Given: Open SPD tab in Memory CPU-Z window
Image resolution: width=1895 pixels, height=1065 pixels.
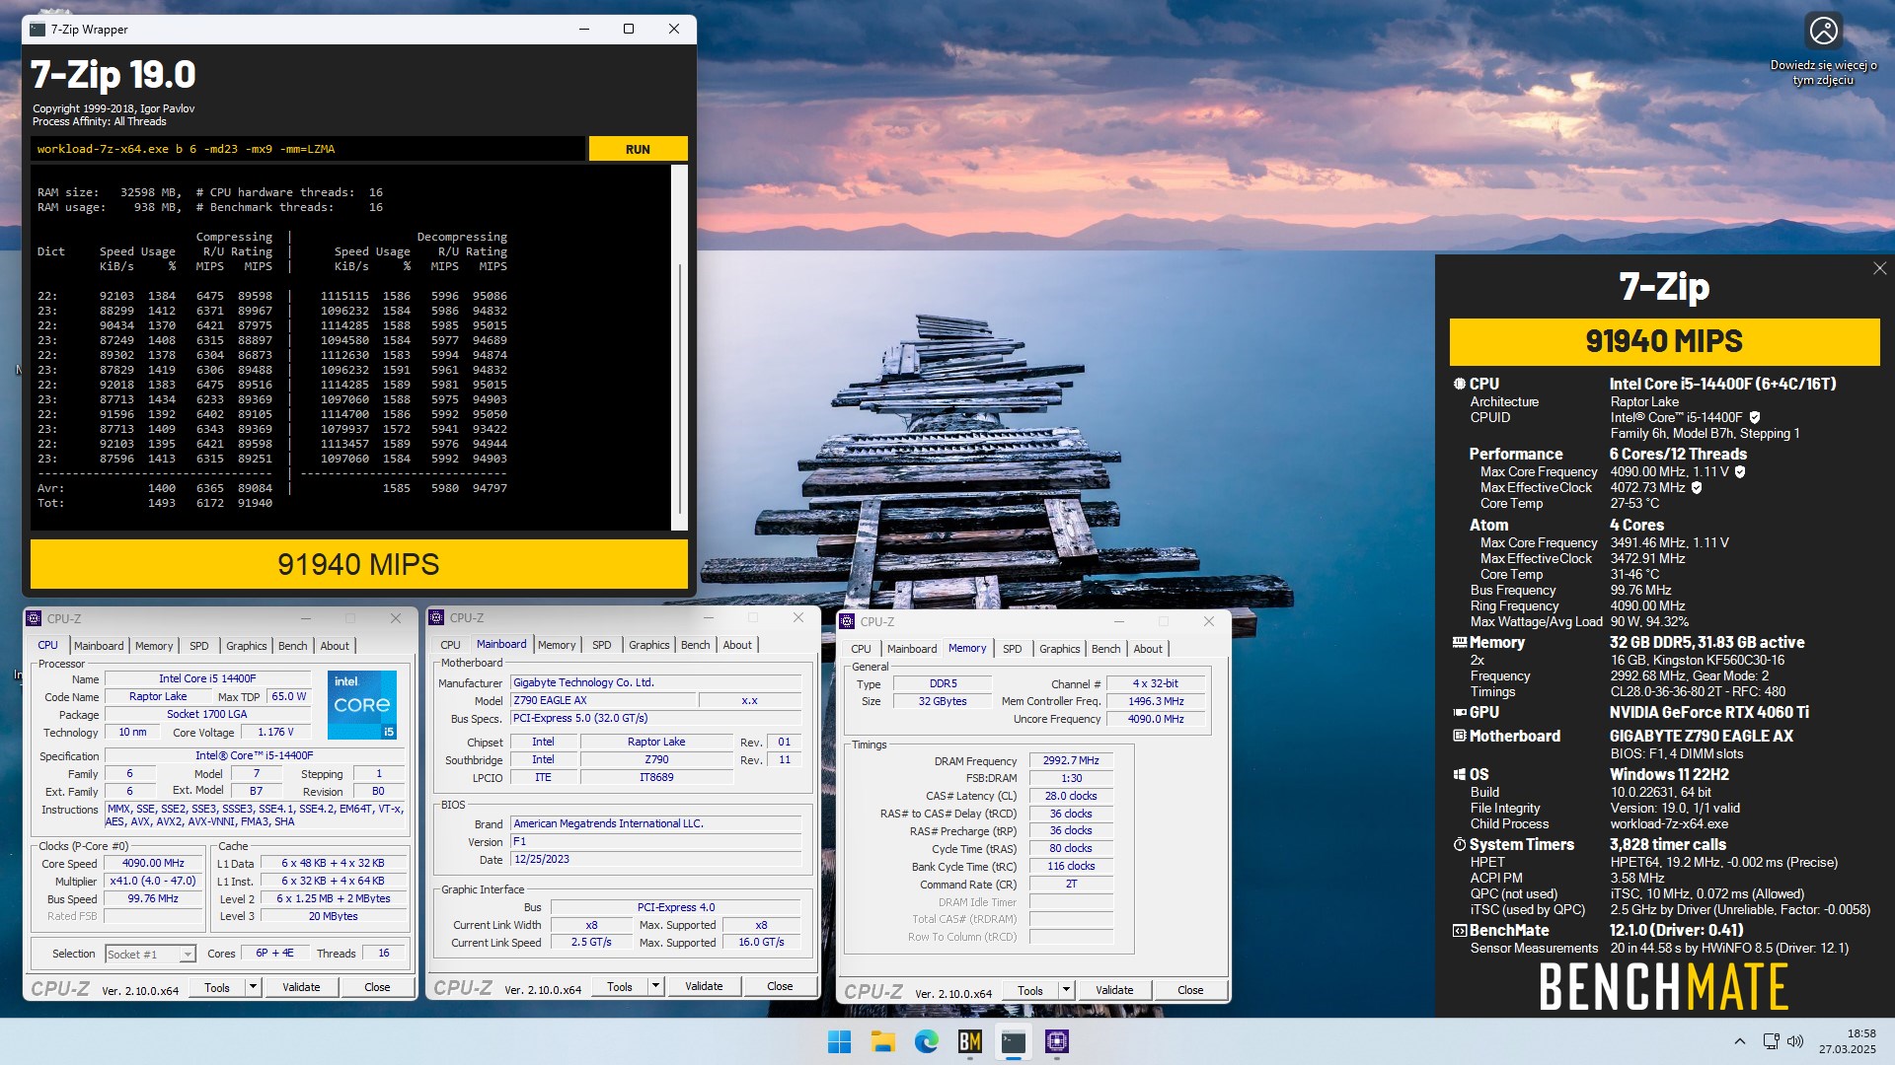Looking at the screenshot, I should (x=1013, y=649).
